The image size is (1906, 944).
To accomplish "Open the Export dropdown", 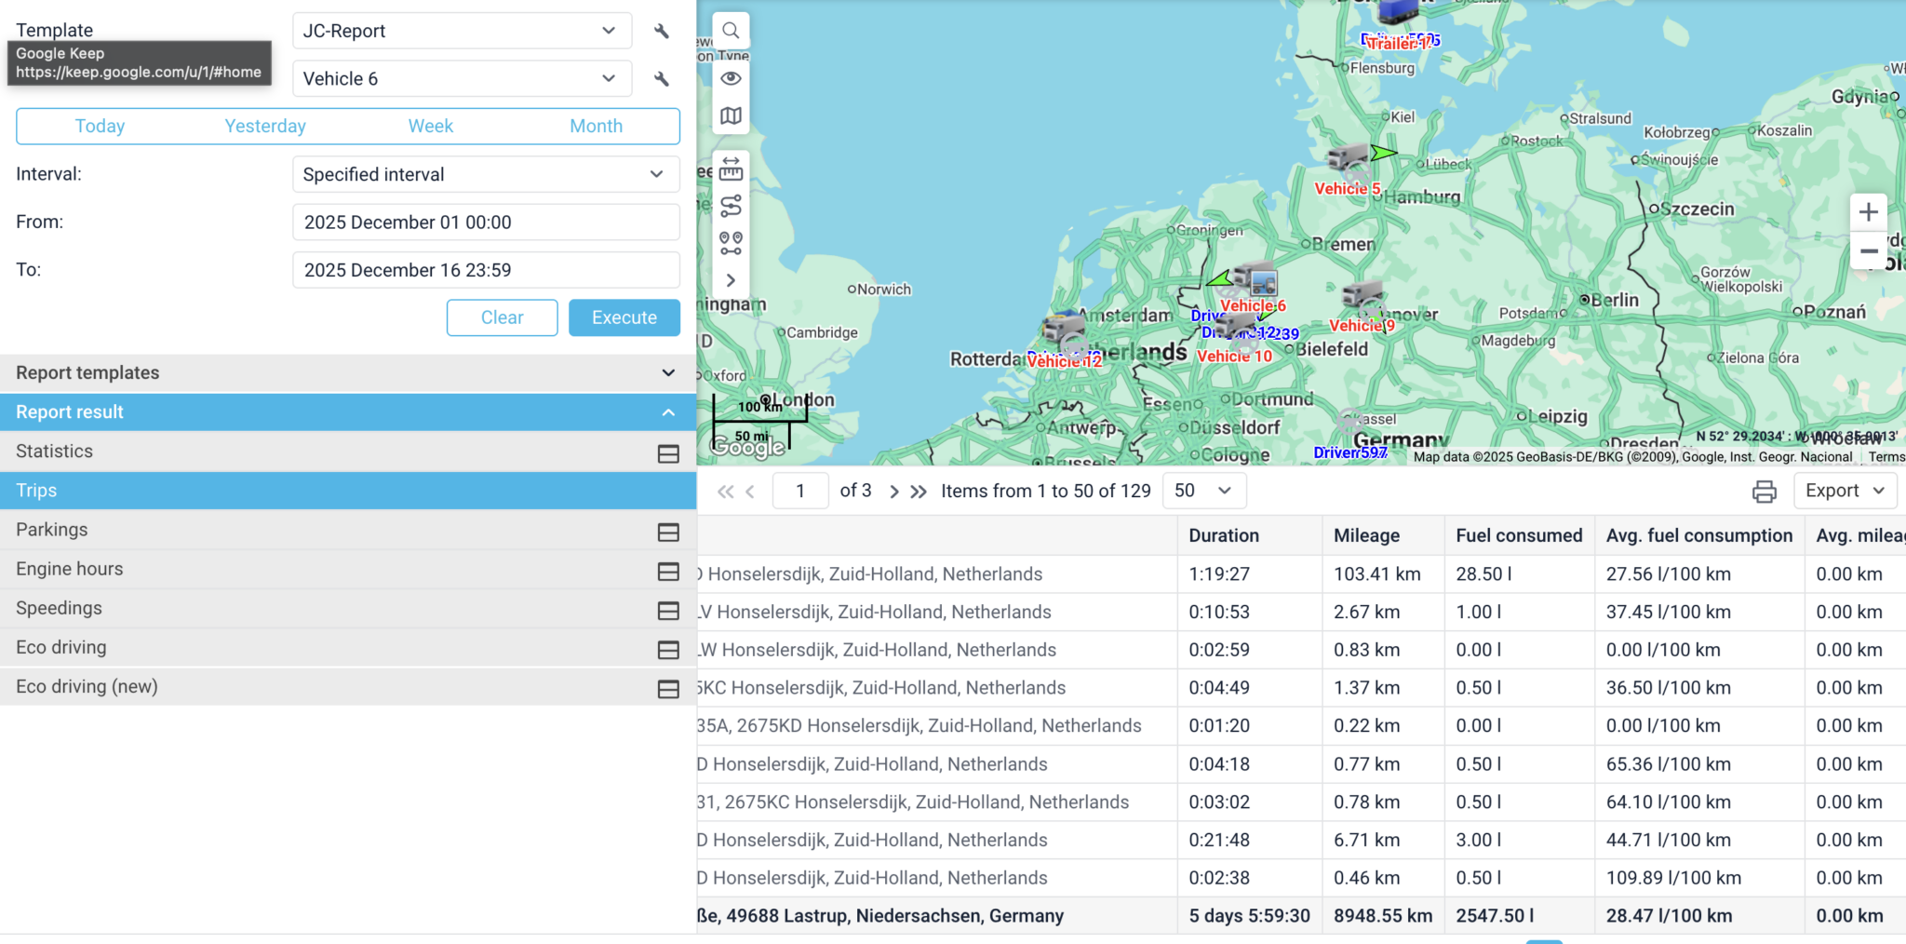I will pos(1845,491).
